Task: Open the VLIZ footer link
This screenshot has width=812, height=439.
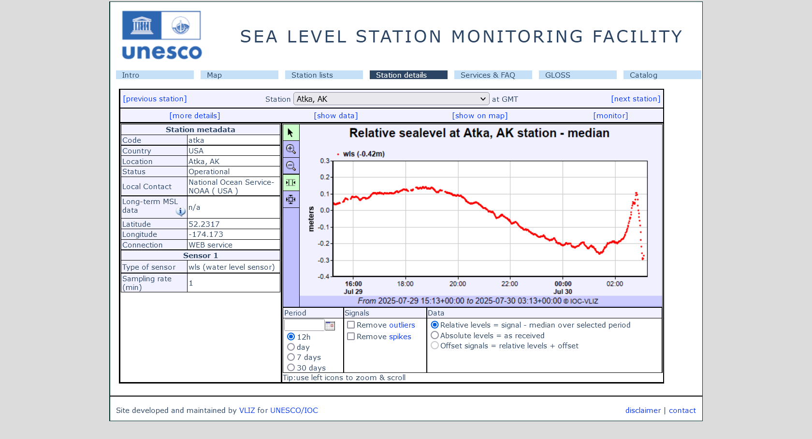Action: pyautogui.click(x=247, y=411)
